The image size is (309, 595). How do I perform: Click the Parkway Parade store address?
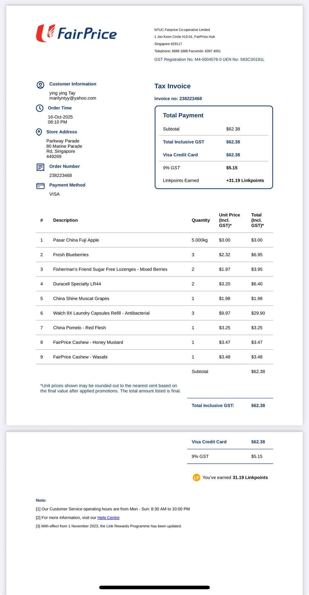[64, 148]
